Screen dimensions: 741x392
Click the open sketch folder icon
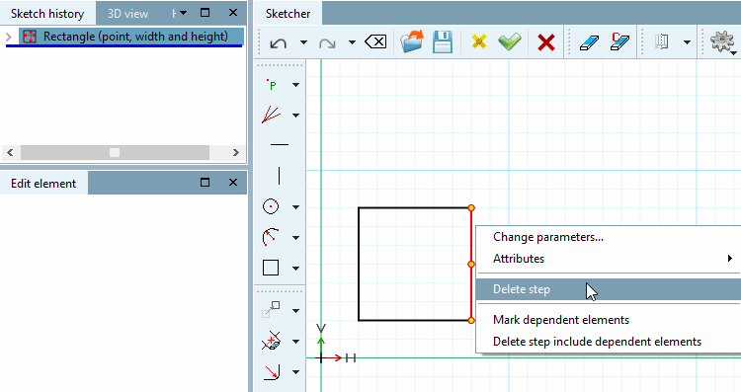(412, 41)
